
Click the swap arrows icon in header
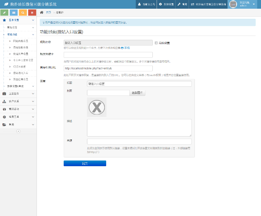(x=192, y=4)
